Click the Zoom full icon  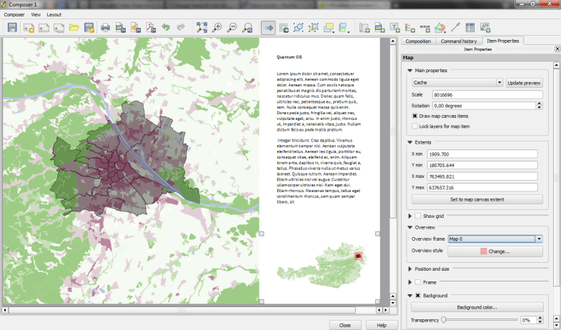(x=202, y=28)
